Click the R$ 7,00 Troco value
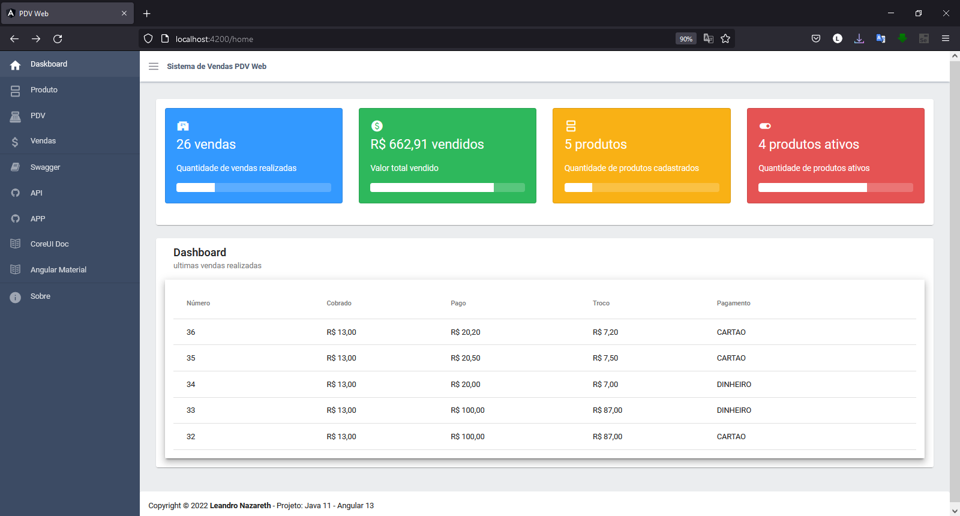960x516 pixels. point(605,385)
